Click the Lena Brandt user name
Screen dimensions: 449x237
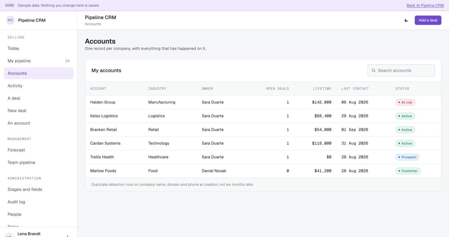(29, 234)
